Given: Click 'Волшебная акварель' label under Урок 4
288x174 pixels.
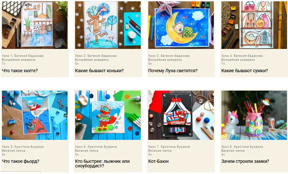Looking at the screenshot, I should coord(238,60).
